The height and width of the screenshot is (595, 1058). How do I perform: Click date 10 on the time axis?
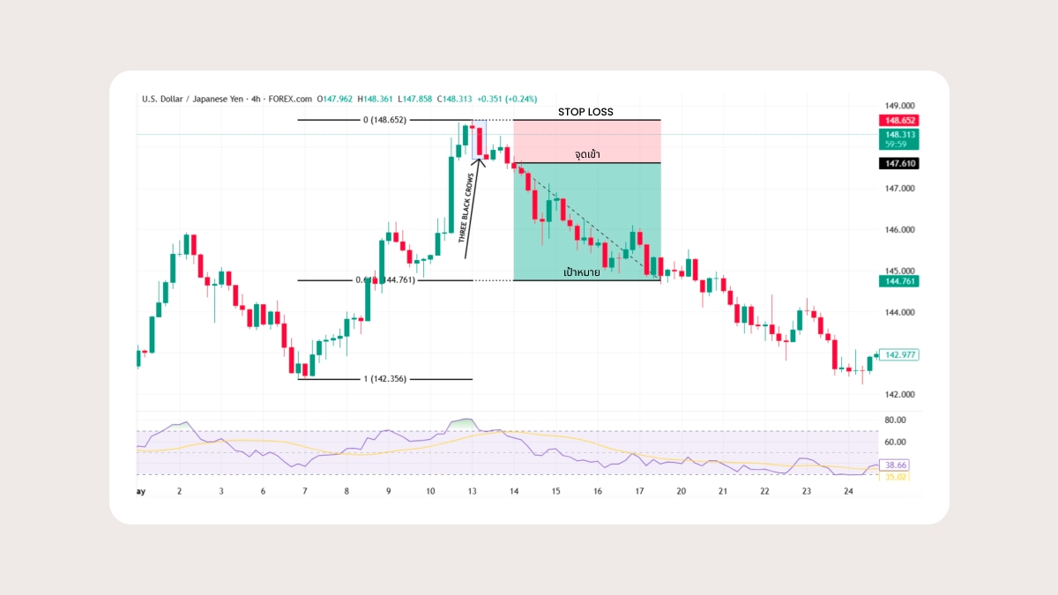430,491
